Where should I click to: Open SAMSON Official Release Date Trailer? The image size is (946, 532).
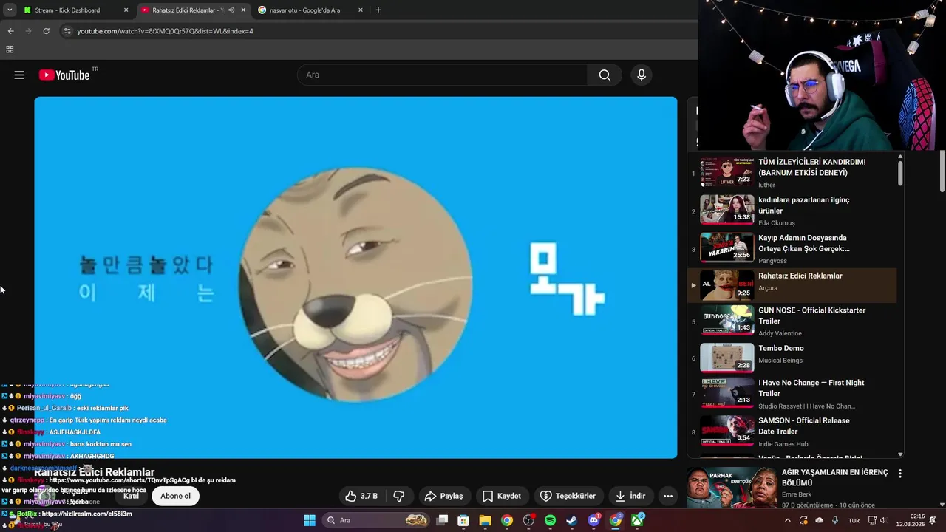[792, 432]
